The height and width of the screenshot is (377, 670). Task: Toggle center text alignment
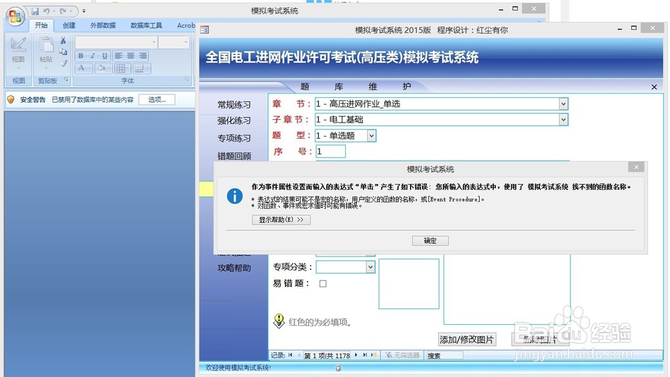tap(131, 56)
